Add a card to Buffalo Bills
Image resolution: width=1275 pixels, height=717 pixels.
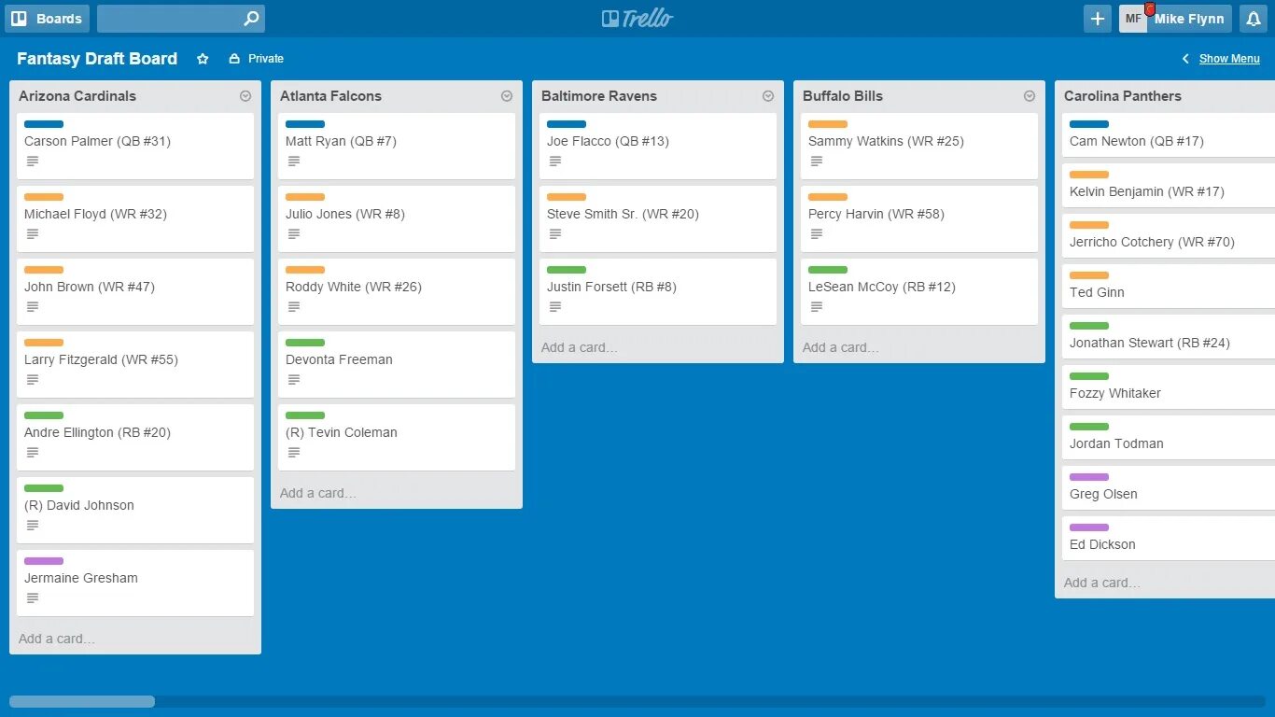[841, 347]
